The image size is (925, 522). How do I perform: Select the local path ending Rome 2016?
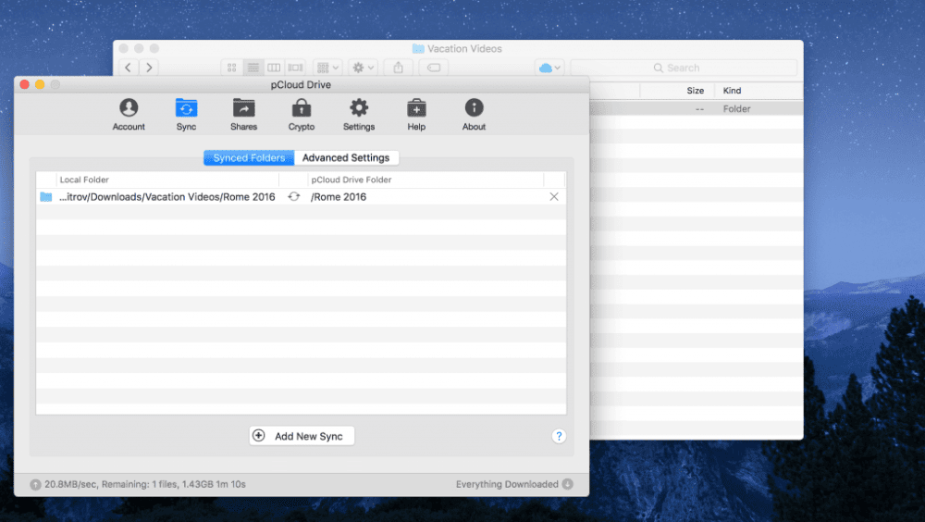166,196
